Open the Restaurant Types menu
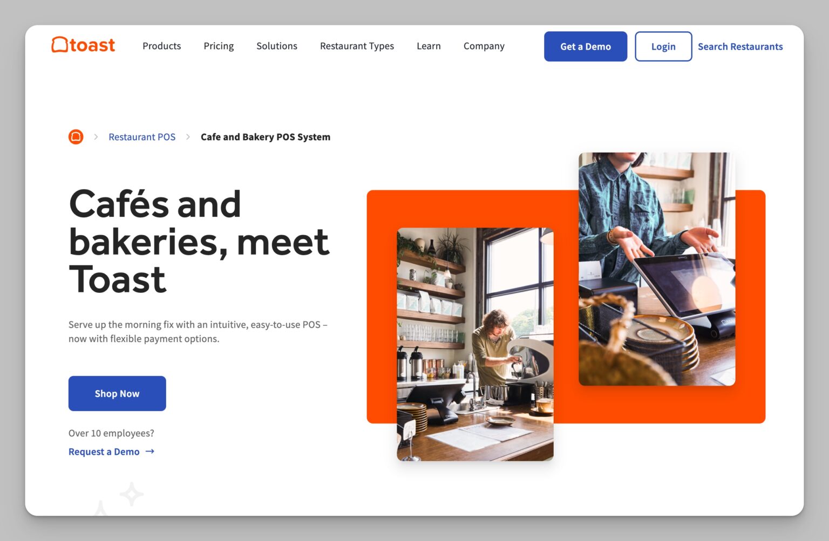829x541 pixels. [357, 46]
